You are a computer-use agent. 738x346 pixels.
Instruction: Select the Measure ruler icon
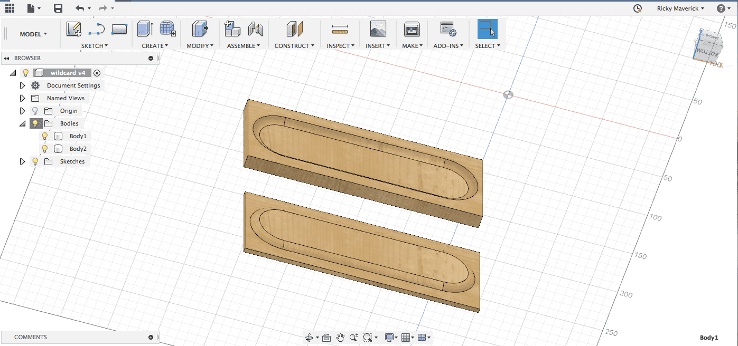[340, 29]
